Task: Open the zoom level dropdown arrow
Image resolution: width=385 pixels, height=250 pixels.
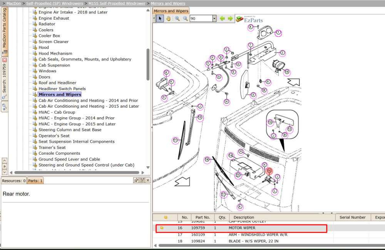Action: click(214, 18)
